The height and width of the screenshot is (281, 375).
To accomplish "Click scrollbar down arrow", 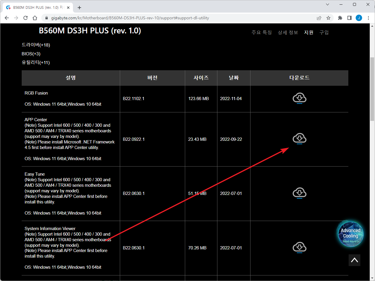I will [x=372, y=278].
